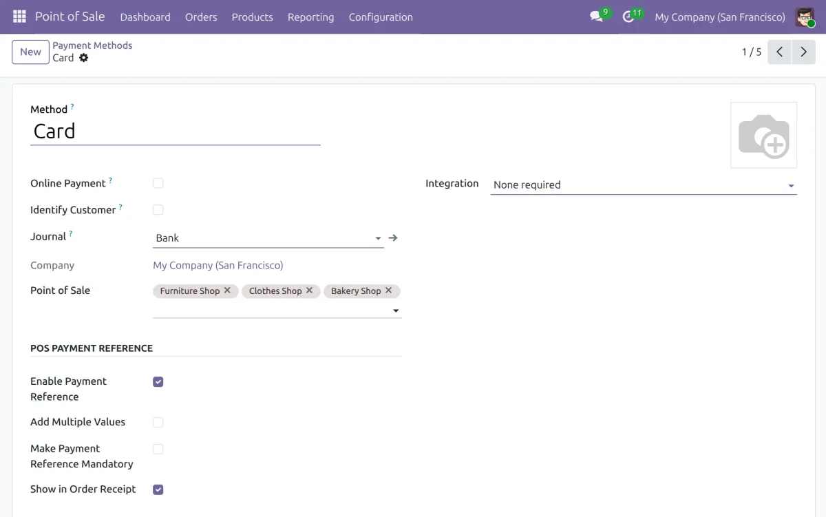Upload an image via the camera placeholder
The width and height of the screenshot is (826, 517).
(763, 135)
